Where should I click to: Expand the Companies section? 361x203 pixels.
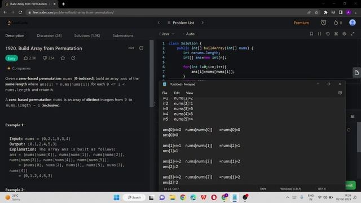click(19, 68)
